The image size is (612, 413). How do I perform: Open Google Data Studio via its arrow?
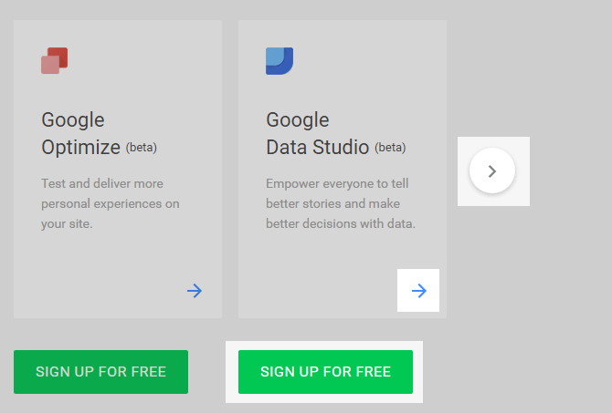419,291
